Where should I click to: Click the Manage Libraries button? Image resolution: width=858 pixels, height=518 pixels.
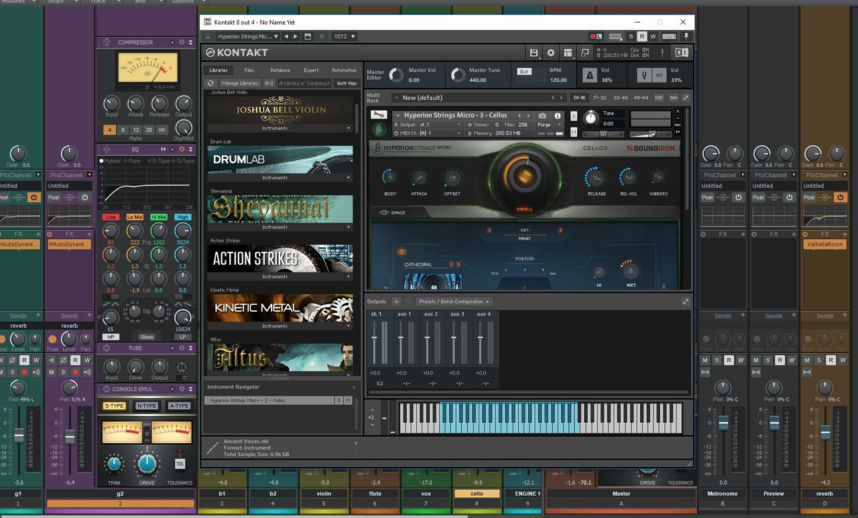pos(240,83)
